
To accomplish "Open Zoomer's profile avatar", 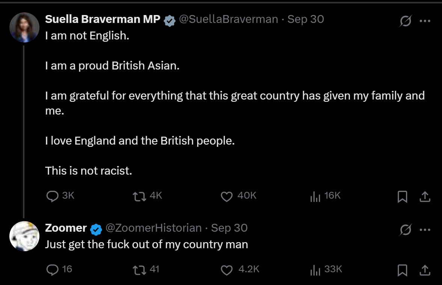I will coord(24,236).
